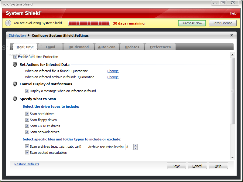
Task: Open Help in the red header
Action: (233, 13)
